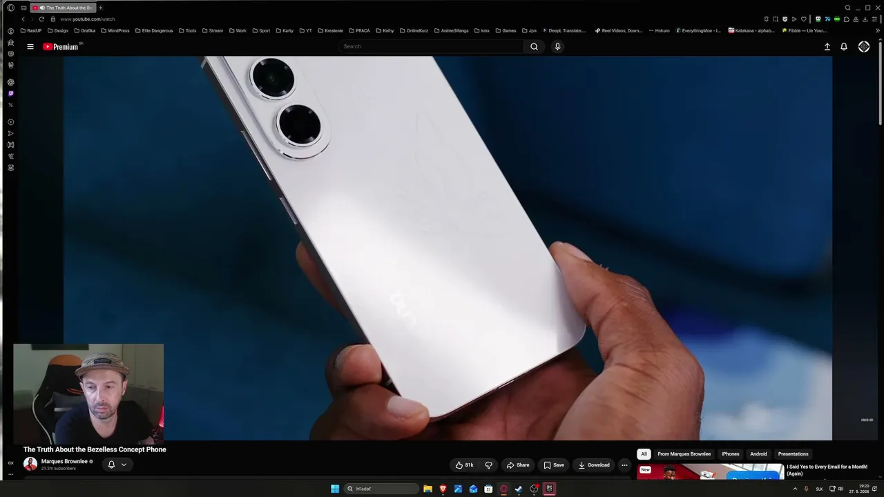Image resolution: width=884 pixels, height=497 pixels.
Task: Open the Elite Dangerous bookmarks folder
Action: click(154, 30)
